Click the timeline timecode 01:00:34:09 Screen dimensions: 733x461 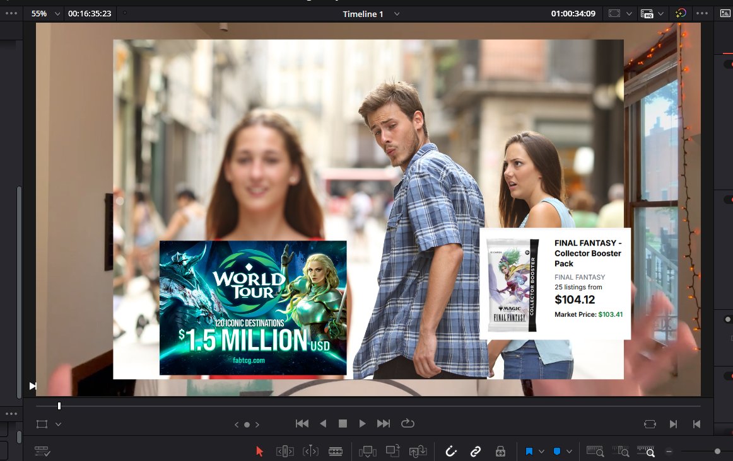(573, 13)
